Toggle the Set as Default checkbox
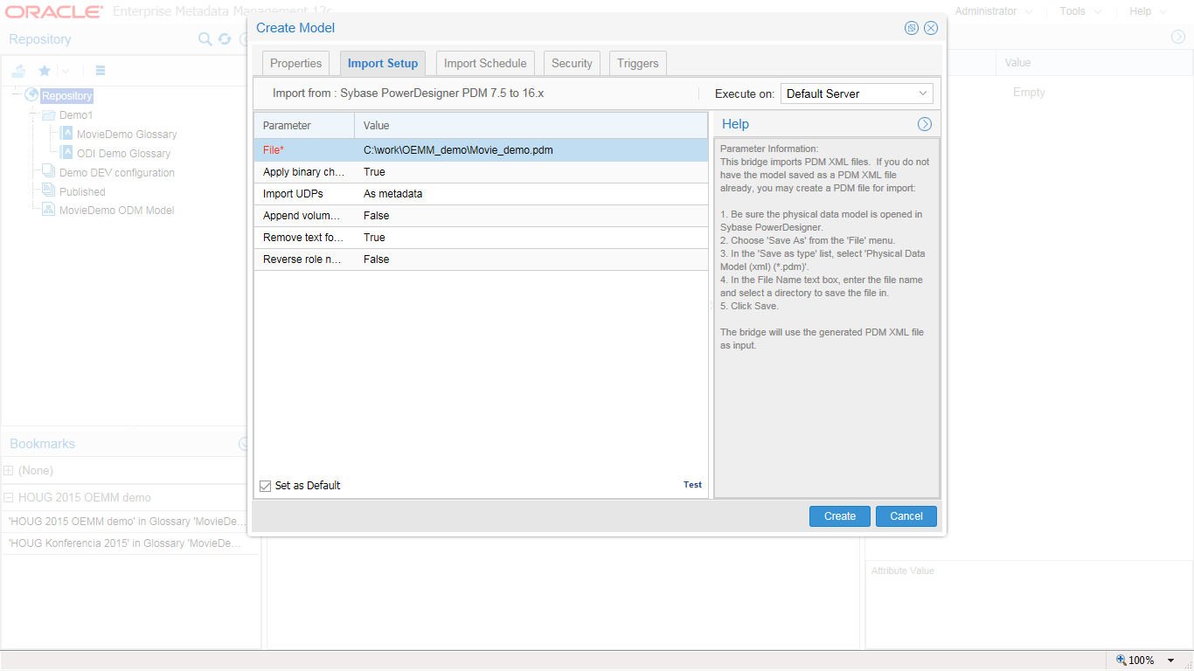 click(x=266, y=486)
